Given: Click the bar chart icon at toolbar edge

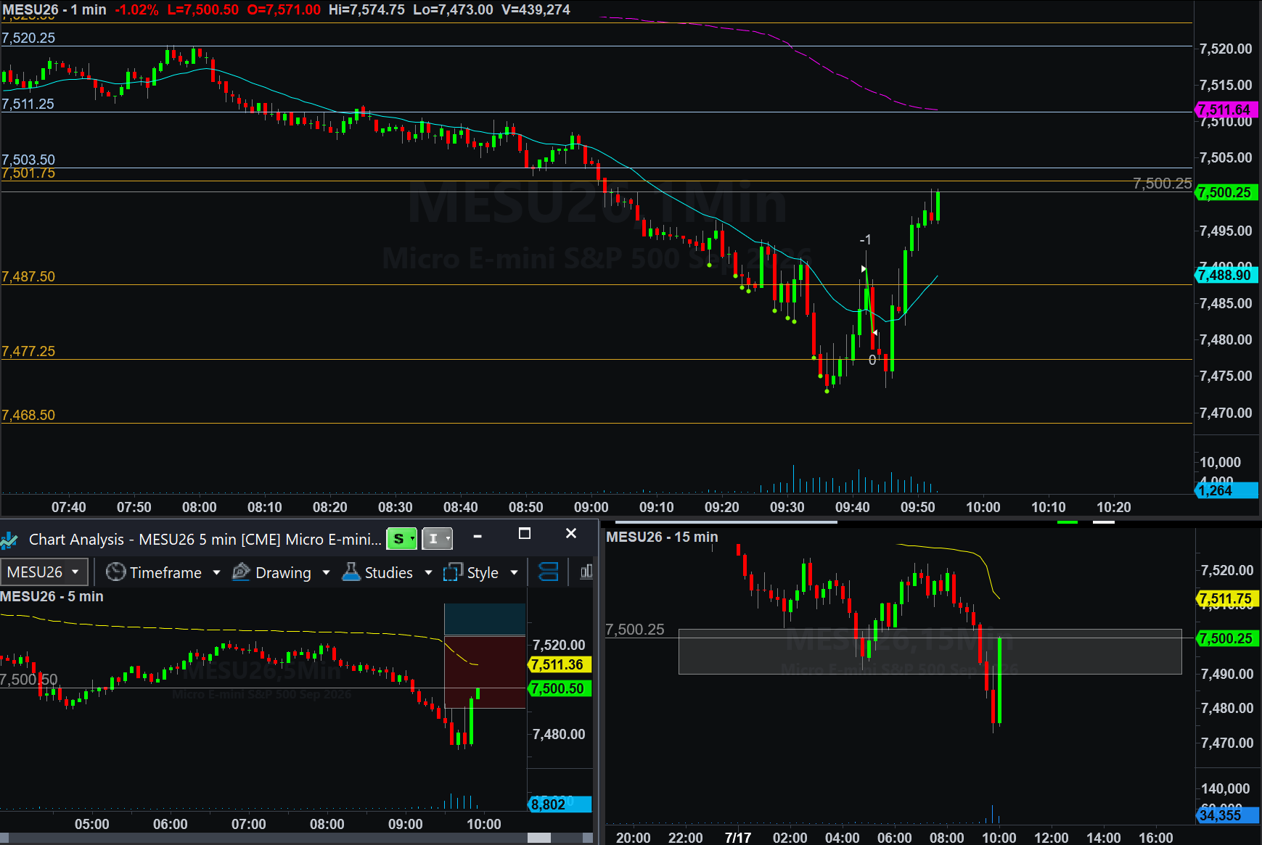Looking at the screenshot, I should pyautogui.click(x=586, y=572).
